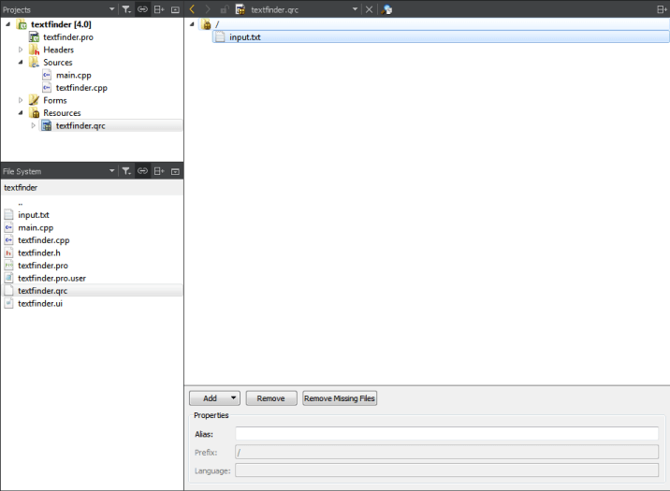Open the Projects view selector dropdown
This screenshot has width=670, height=491.
coord(111,9)
